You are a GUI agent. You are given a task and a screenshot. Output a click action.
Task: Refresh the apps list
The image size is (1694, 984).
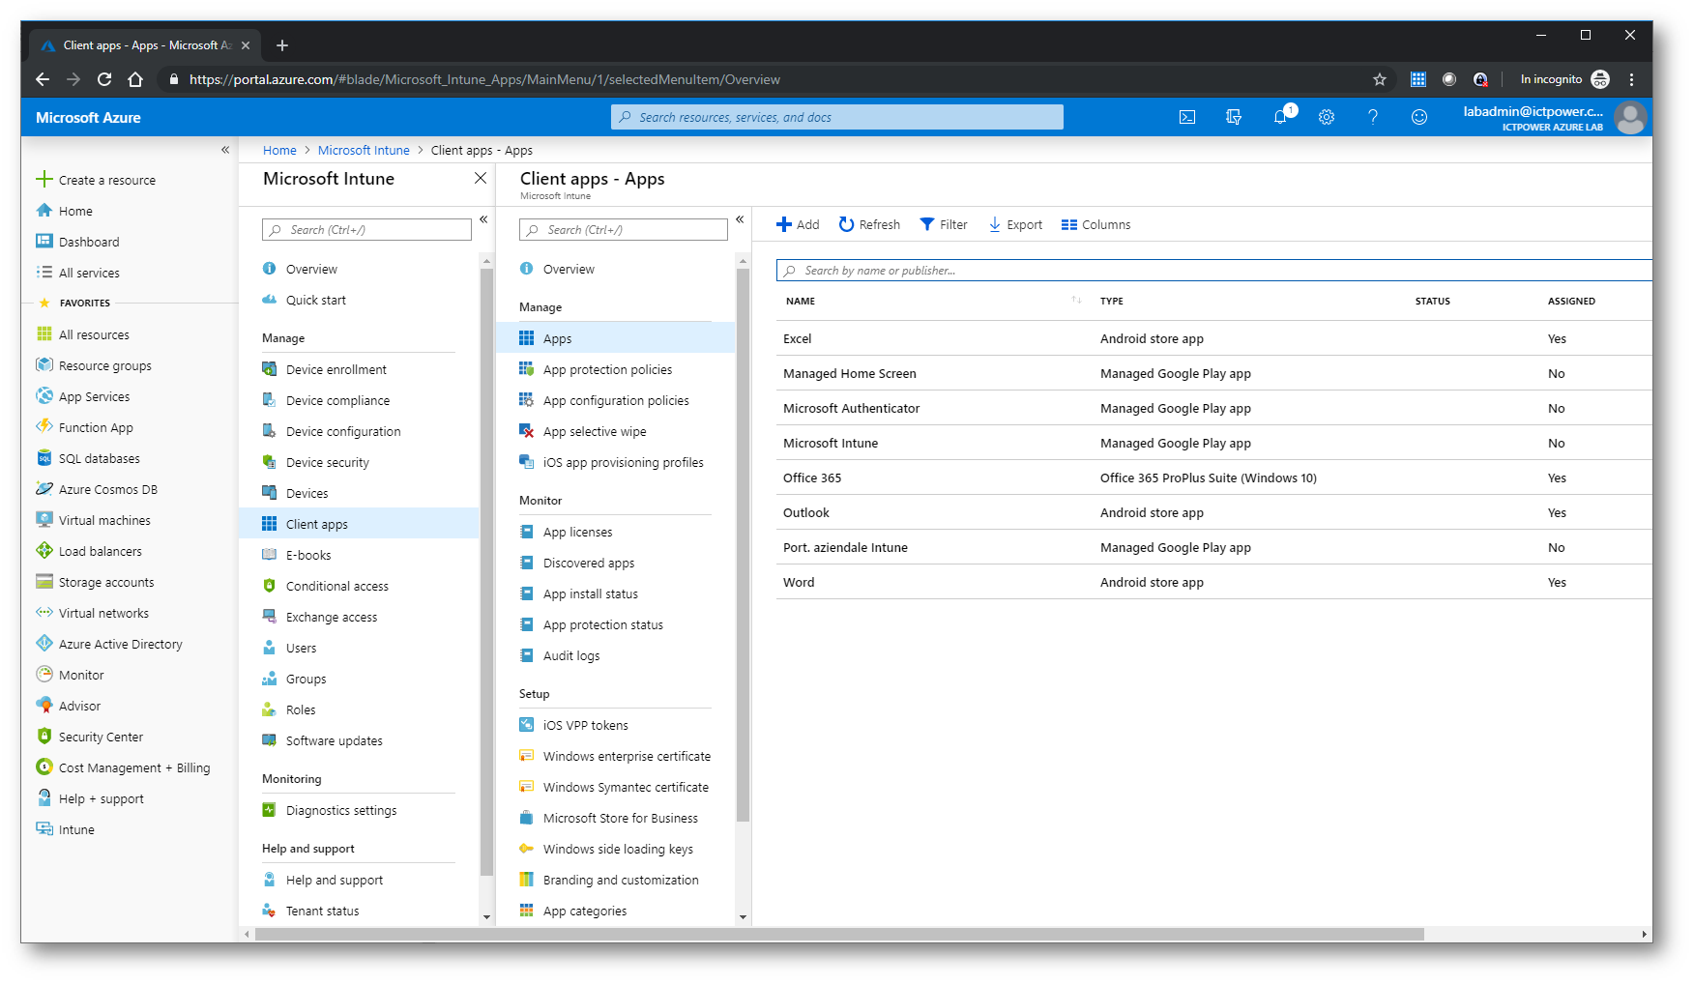(x=869, y=224)
